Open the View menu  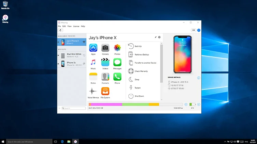(x=69, y=26)
